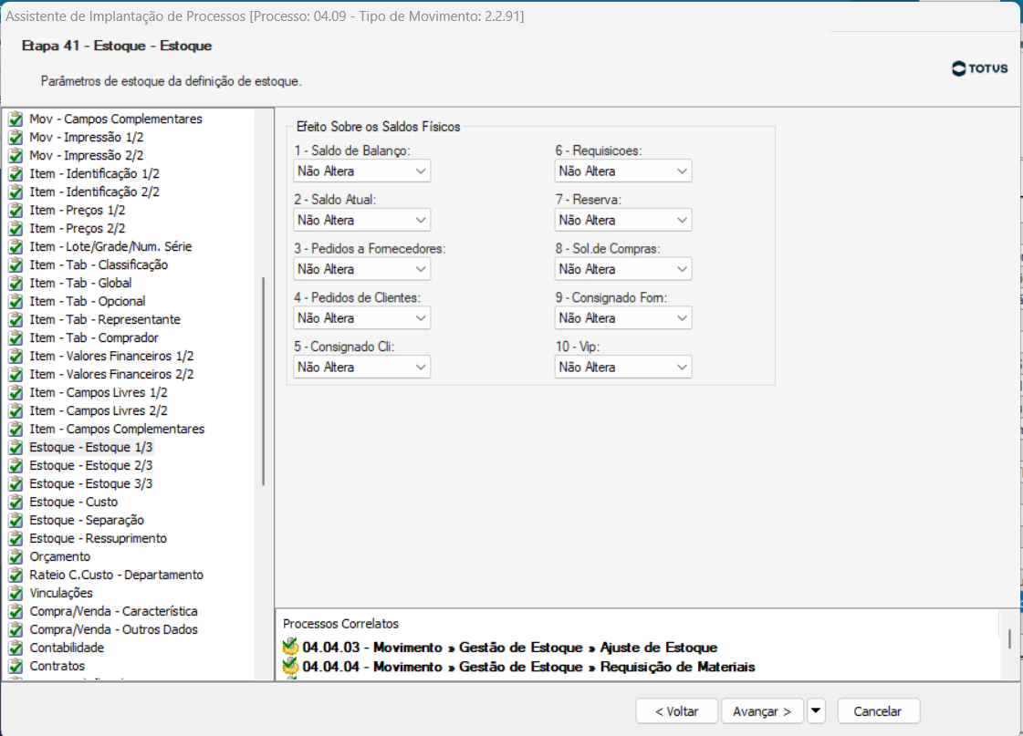Click checkmark icon beside Item - Tab - Global
Screen dimensions: 1023x736
16,284
